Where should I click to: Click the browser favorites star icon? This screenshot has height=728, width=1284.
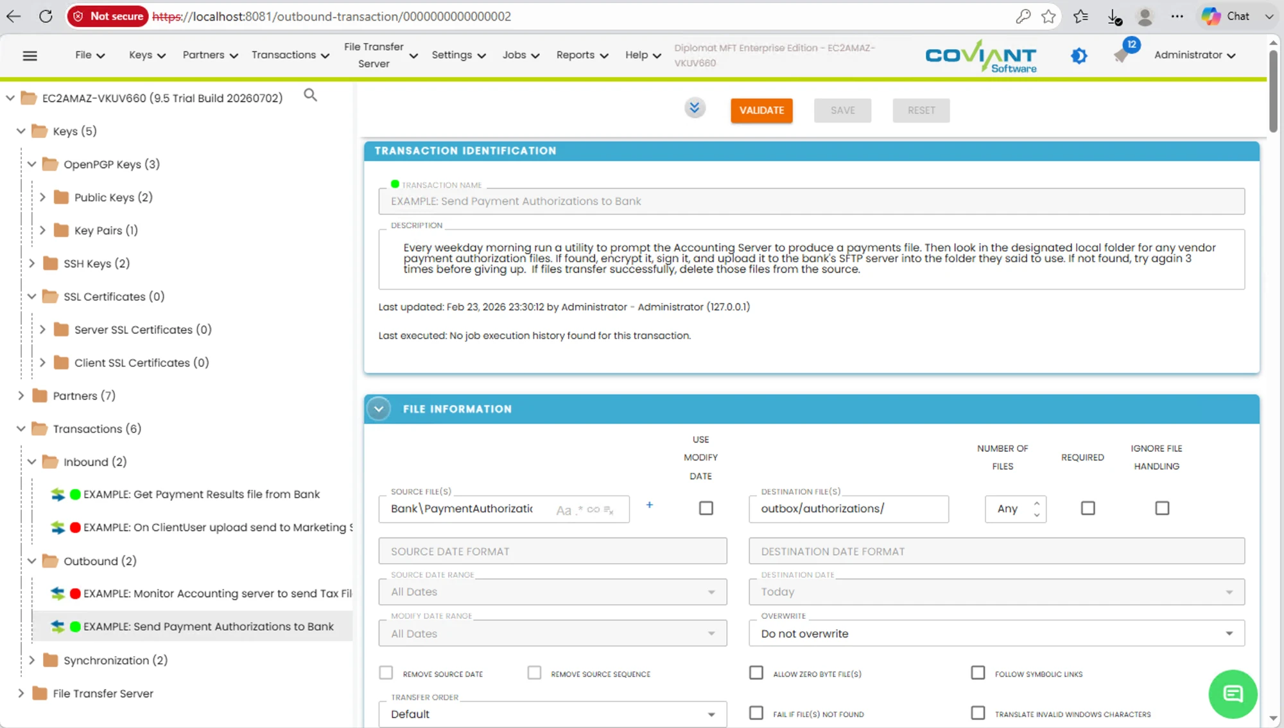[1048, 17]
